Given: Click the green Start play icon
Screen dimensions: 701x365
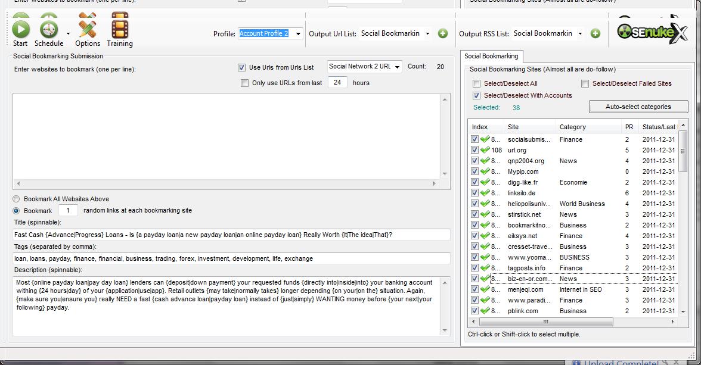Looking at the screenshot, I should pos(20,30).
